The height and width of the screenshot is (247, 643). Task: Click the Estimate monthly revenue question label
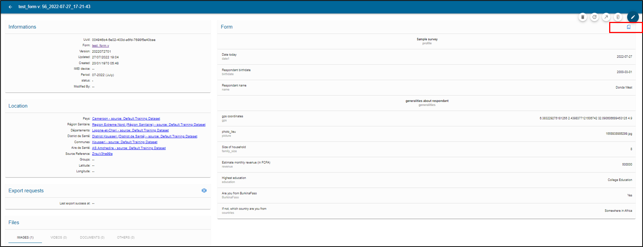click(x=246, y=163)
